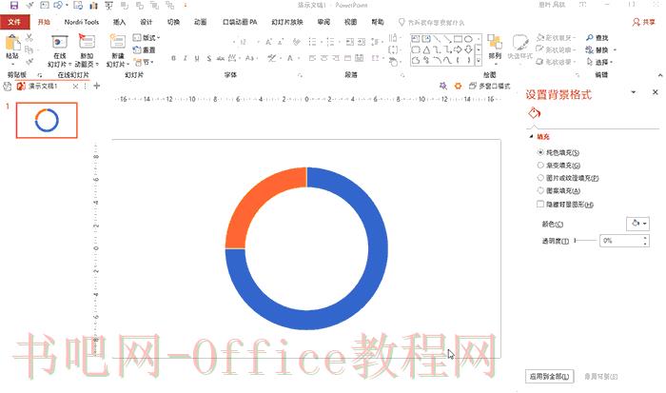
Task: Open the Layout (版式) dropdown
Action: click(147, 38)
